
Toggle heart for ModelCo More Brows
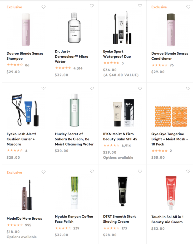[43, 172]
